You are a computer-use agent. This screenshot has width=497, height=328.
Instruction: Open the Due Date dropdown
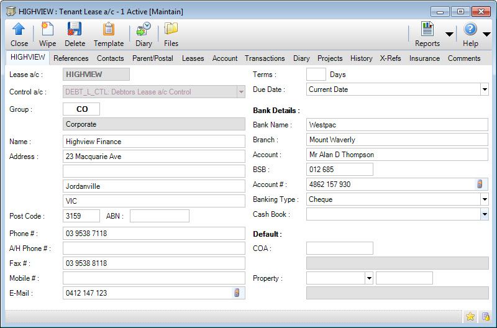pyautogui.click(x=485, y=89)
